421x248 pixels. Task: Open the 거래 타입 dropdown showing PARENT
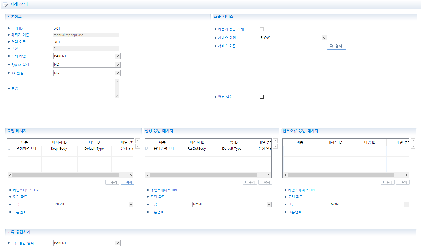[x=87, y=56]
